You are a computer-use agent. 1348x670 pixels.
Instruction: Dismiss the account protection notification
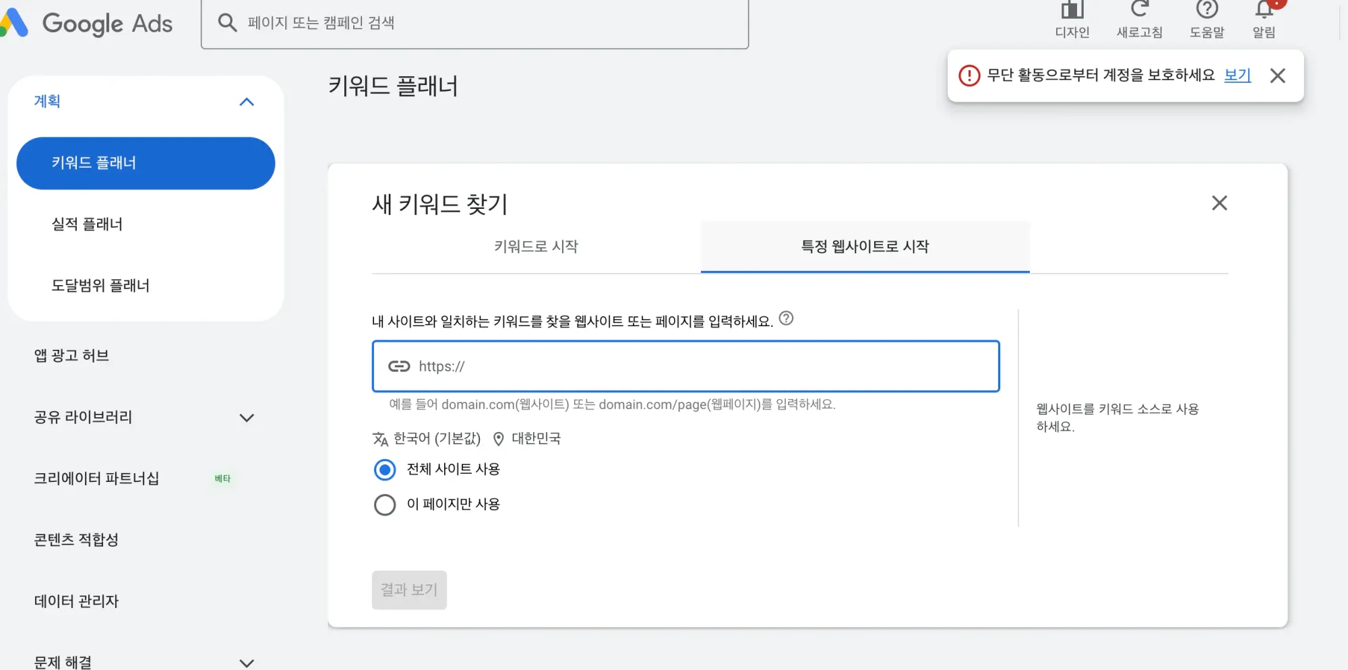pos(1277,75)
